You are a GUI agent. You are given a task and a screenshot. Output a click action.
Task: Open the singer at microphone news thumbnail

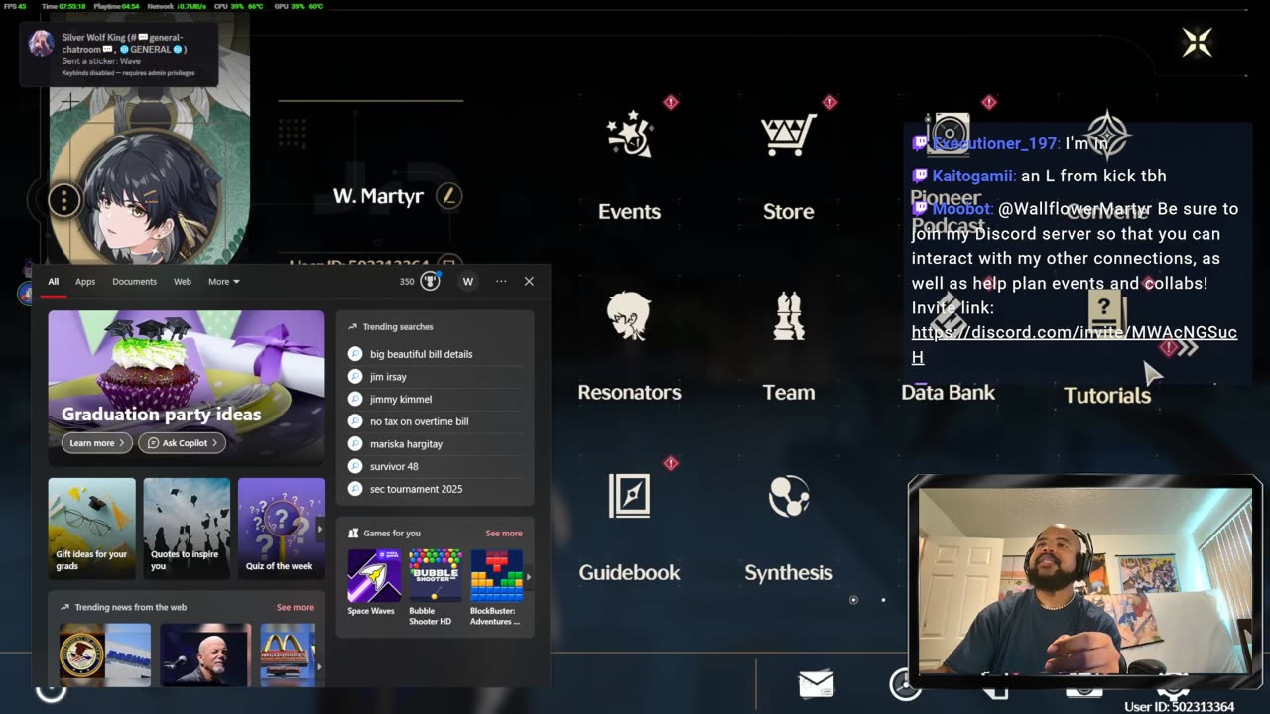click(205, 654)
